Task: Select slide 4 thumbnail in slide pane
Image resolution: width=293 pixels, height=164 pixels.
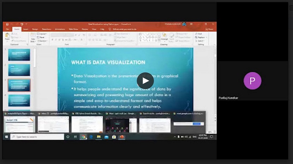Action: [19, 100]
